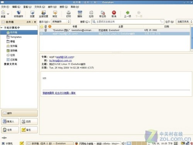This screenshot has height=145, width=193.
Task: Click the 搜索文件夹 tree entry
Action: [10, 64]
